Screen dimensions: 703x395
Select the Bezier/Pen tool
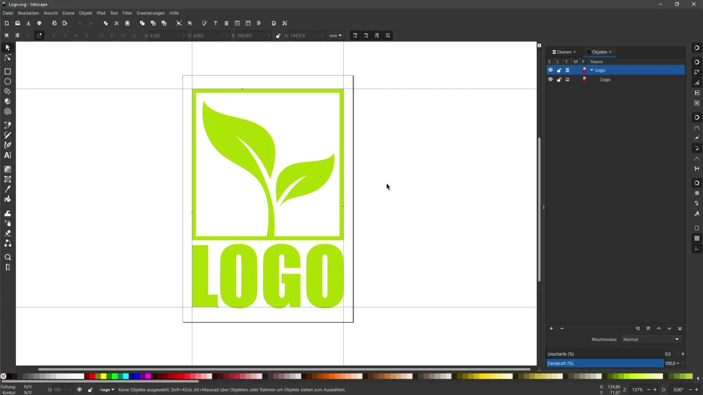coord(7,145)
